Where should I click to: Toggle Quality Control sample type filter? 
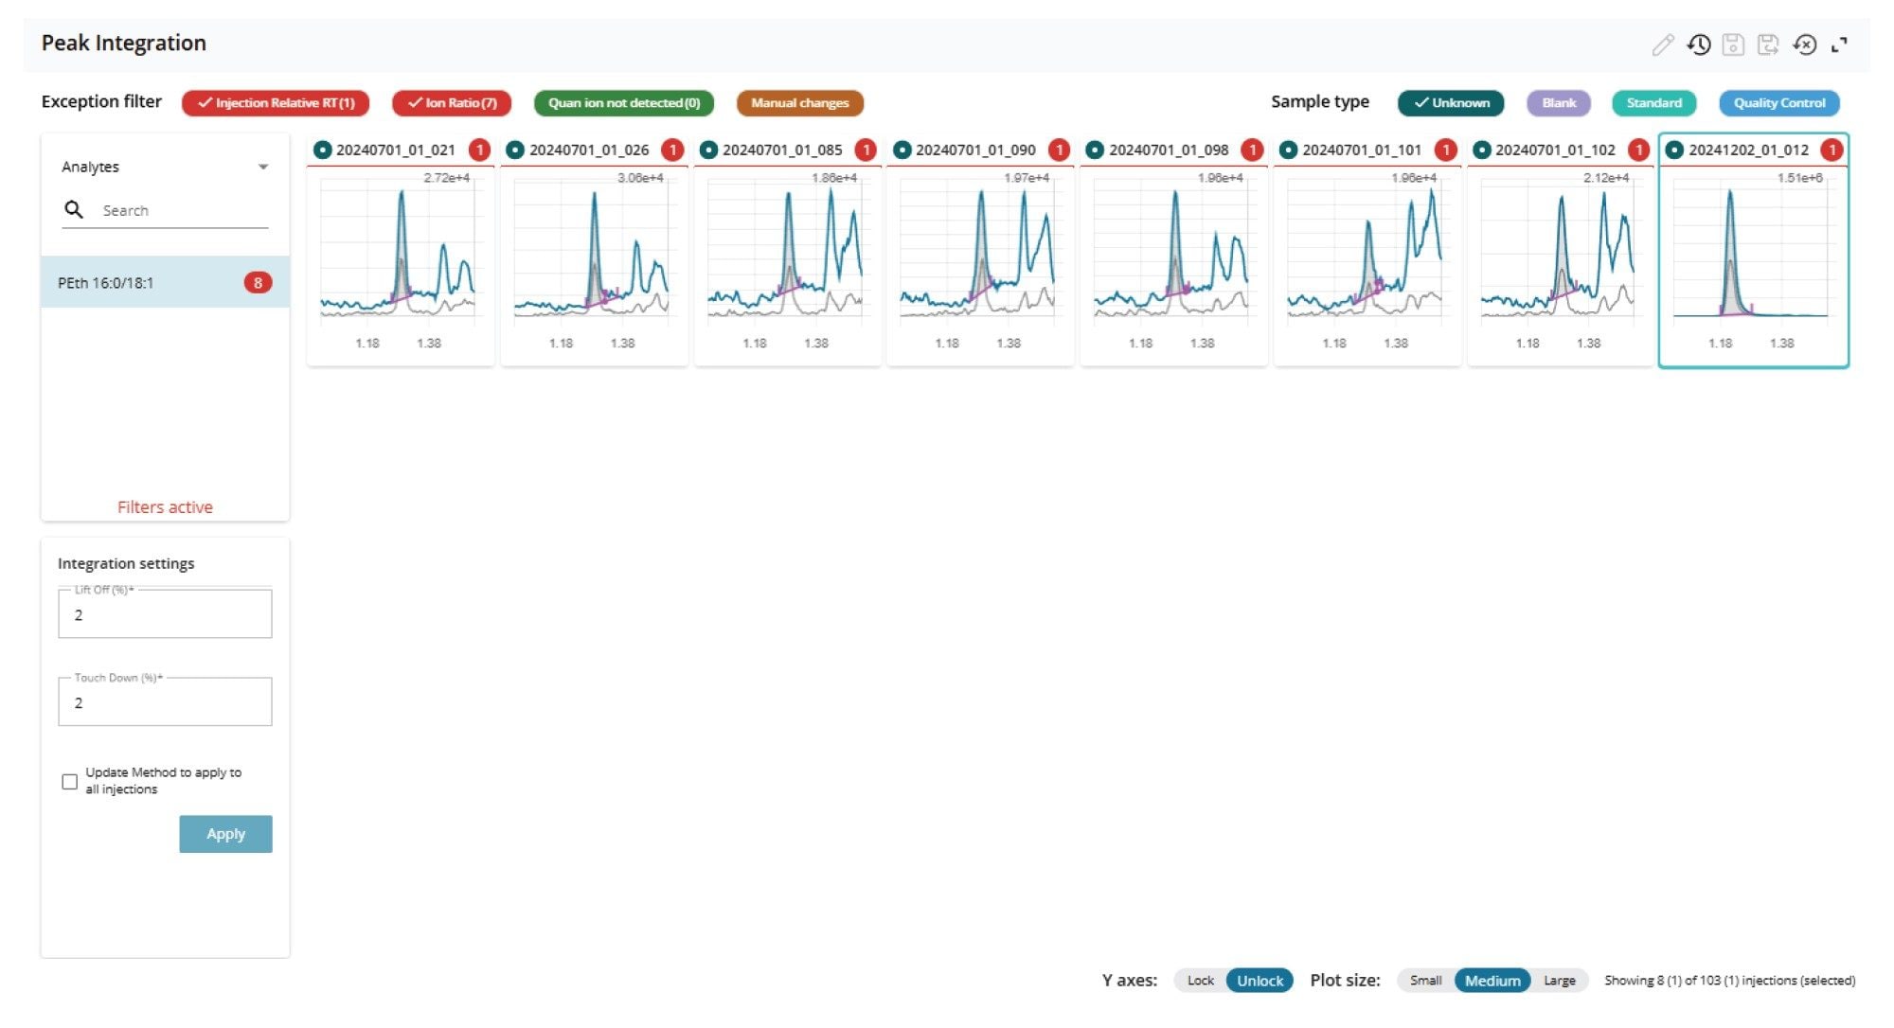(1779, 102)
